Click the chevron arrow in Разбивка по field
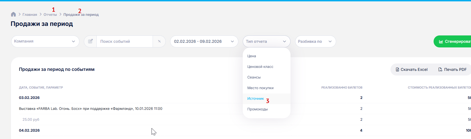Image resolution: width=471 pixels, height=139 pixels. (x=330, y=41)
